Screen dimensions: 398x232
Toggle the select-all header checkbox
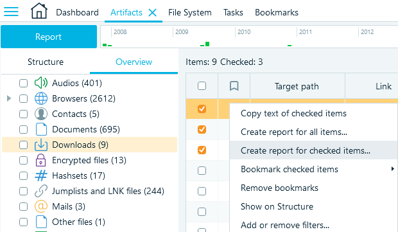point(202,86)
